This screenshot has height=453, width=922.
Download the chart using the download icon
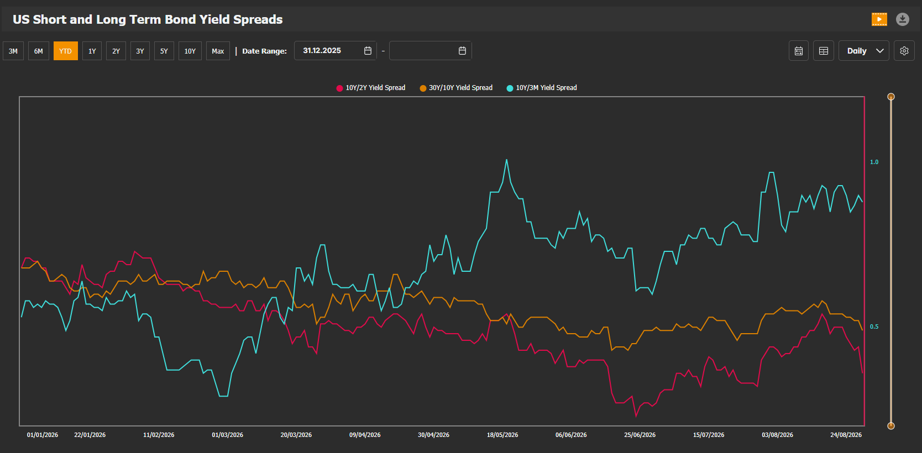coord(903,19)
